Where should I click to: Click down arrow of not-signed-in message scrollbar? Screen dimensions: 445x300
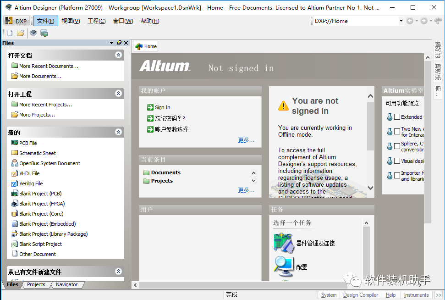point(370,188)
